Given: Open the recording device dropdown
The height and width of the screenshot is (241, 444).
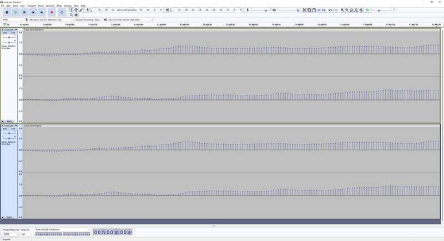Looking at the screenshot, I should point(49,20).
